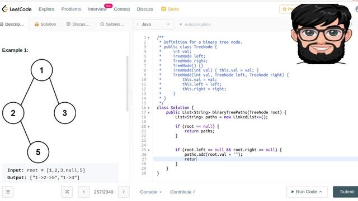Image resolution: width=358 pixels, height=201 pixels.
Task: Click the panel divider drag handle
Action: tap(131, 98)
